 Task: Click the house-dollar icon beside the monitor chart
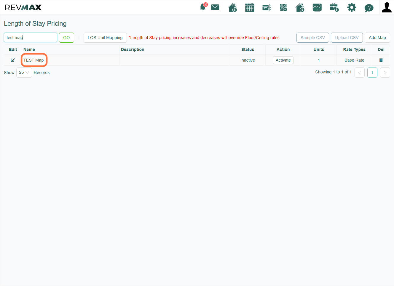click(x=300, y=7)
